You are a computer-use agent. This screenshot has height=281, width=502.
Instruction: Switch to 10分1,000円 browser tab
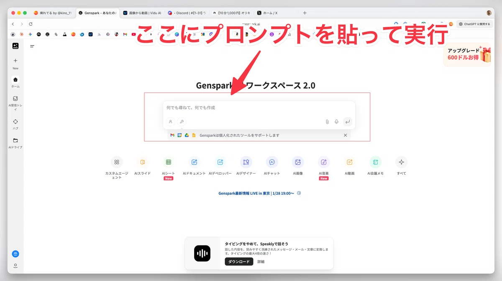click(x=232, y=13)
